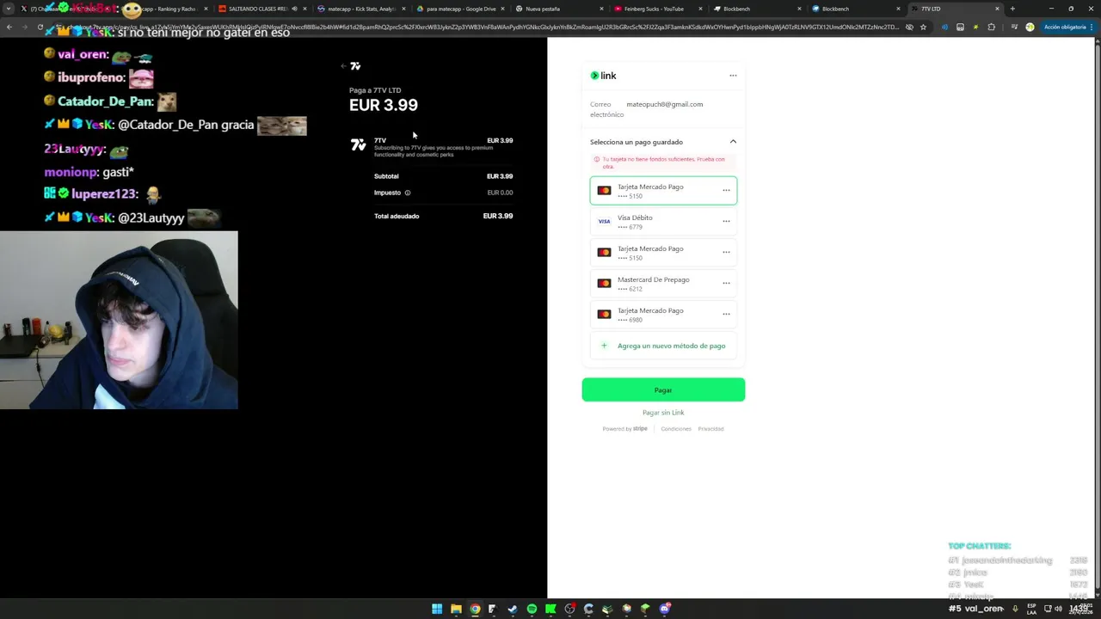
Task: Collapse the saved payment selection section
Action: (x=733, y=142)
